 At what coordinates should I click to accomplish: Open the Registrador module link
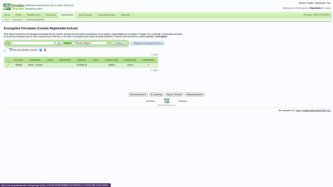[x=316, y=8]
